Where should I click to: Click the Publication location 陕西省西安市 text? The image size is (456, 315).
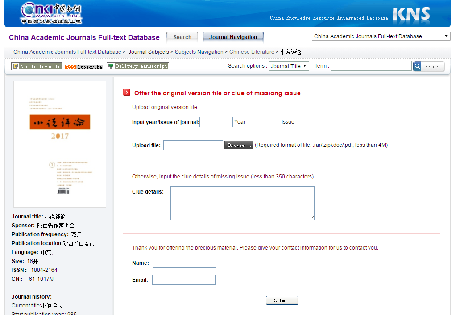click(79, 244)
